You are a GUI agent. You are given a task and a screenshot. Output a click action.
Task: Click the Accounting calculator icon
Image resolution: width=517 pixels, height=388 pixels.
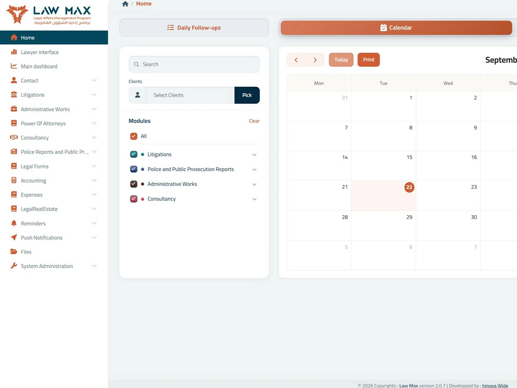pyautogui.click(x=14, y=180)
